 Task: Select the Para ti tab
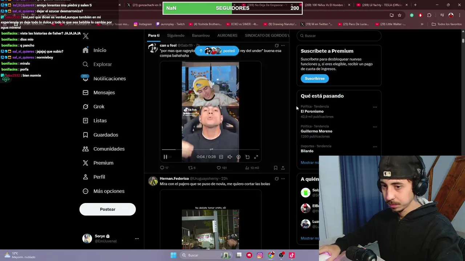154,36
